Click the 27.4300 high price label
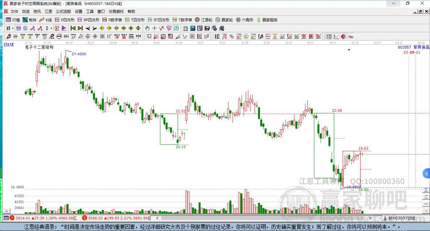This screenshot has height=231, width=430. coord(79,54)
